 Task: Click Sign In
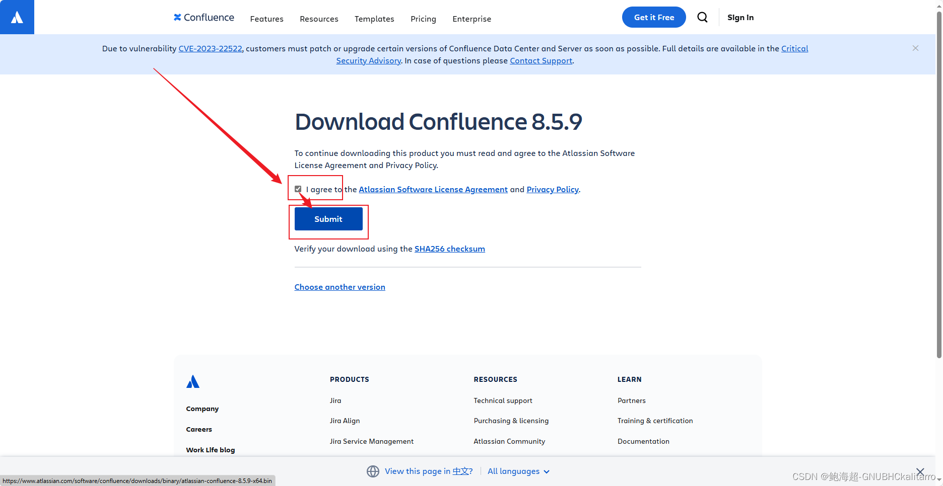click(740, 18)
